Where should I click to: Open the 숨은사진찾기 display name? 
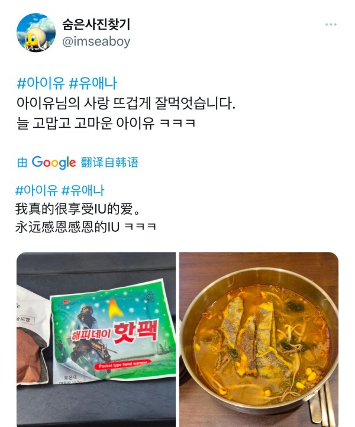point(96,25)
